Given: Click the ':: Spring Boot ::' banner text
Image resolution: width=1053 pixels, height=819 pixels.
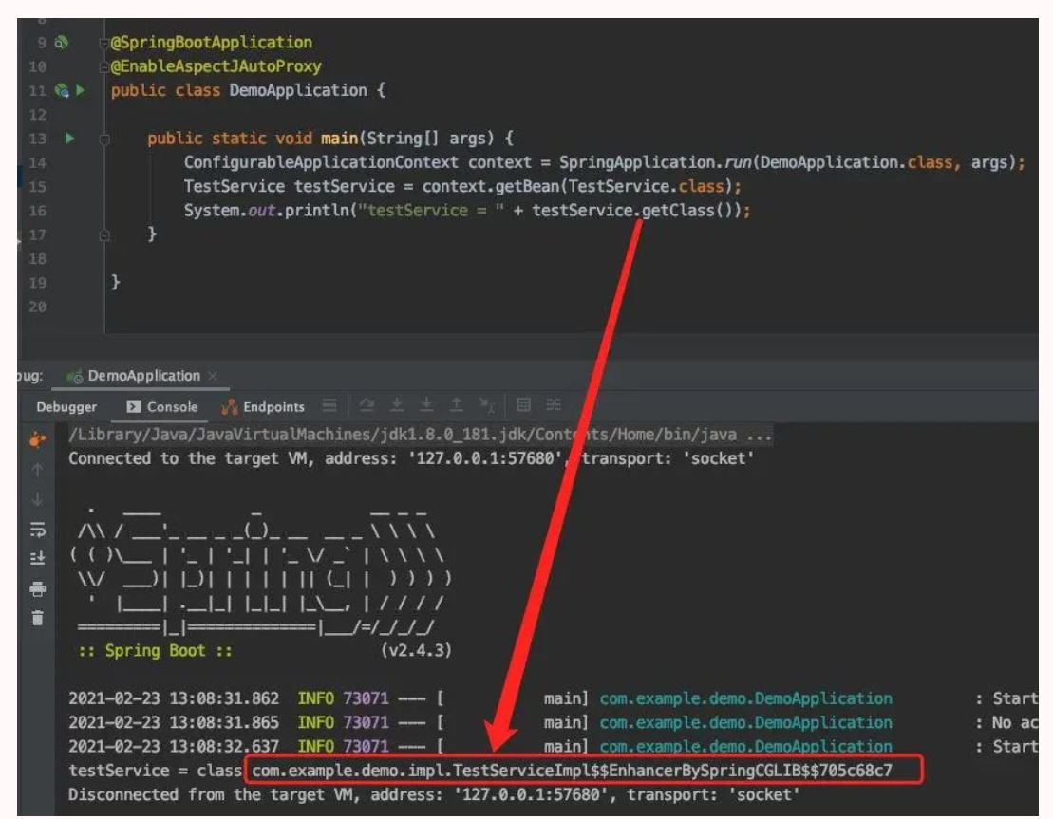Looking at the screenshot, I should (155, 650).
